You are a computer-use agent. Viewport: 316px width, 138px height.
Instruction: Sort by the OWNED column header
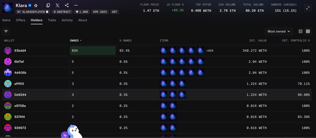(x=76, y=40)
